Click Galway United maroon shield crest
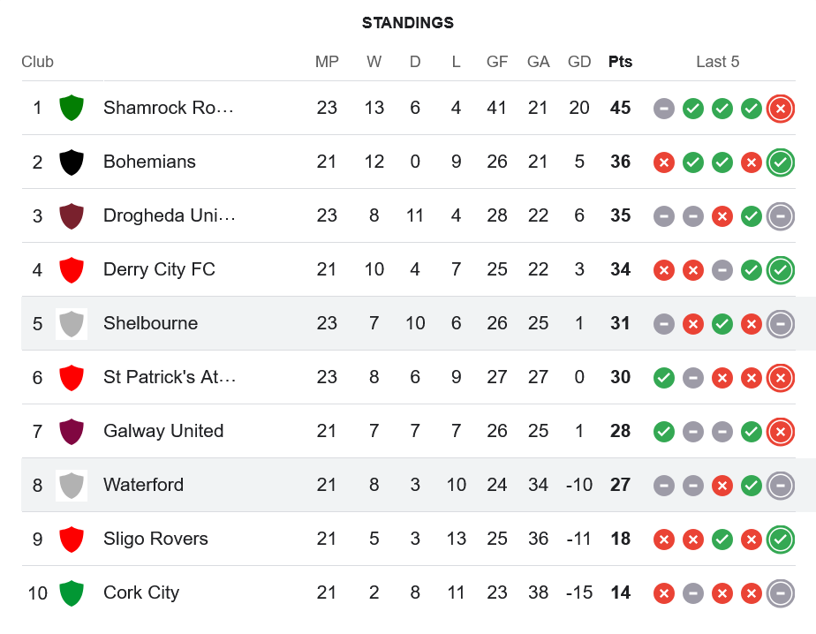 71,431
